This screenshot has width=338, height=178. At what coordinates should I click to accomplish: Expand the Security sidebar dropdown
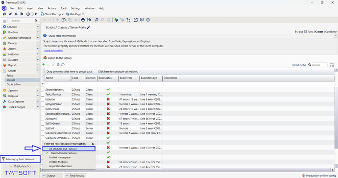coord(38,90)
